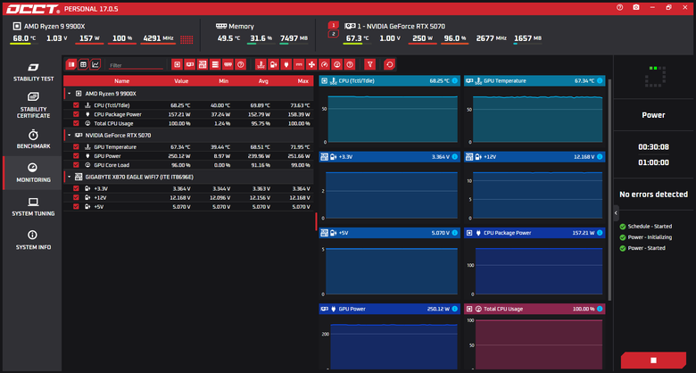Uncheck CPU (Tctl/Tdie) sensor checkbox

click(x=76, y=105)
